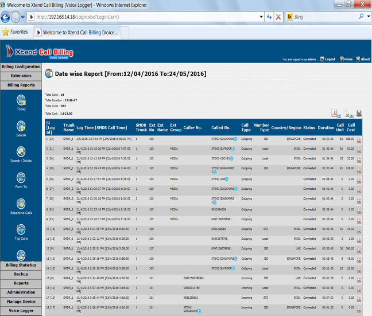Select the Total Cost 1,812.00 value

(x=66, y=114)
